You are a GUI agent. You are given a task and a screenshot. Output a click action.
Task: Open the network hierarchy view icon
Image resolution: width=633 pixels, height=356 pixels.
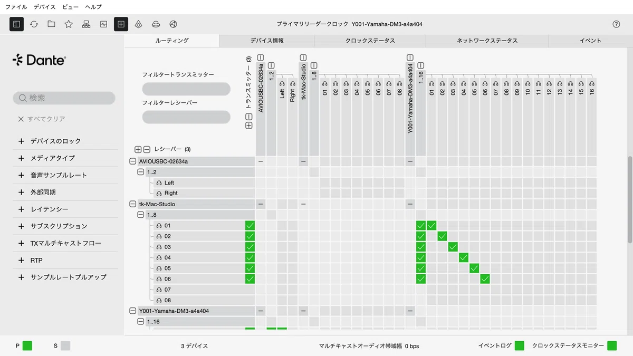coord(86,24)
